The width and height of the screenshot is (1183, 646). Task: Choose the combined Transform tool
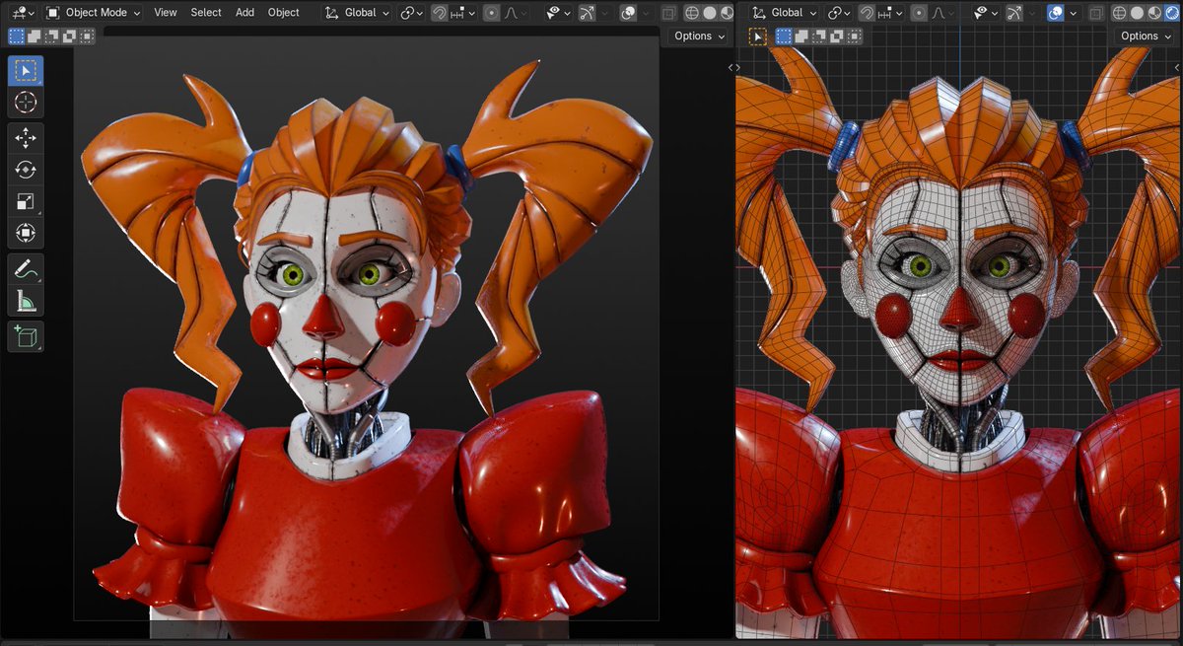[x=26, y=234]
